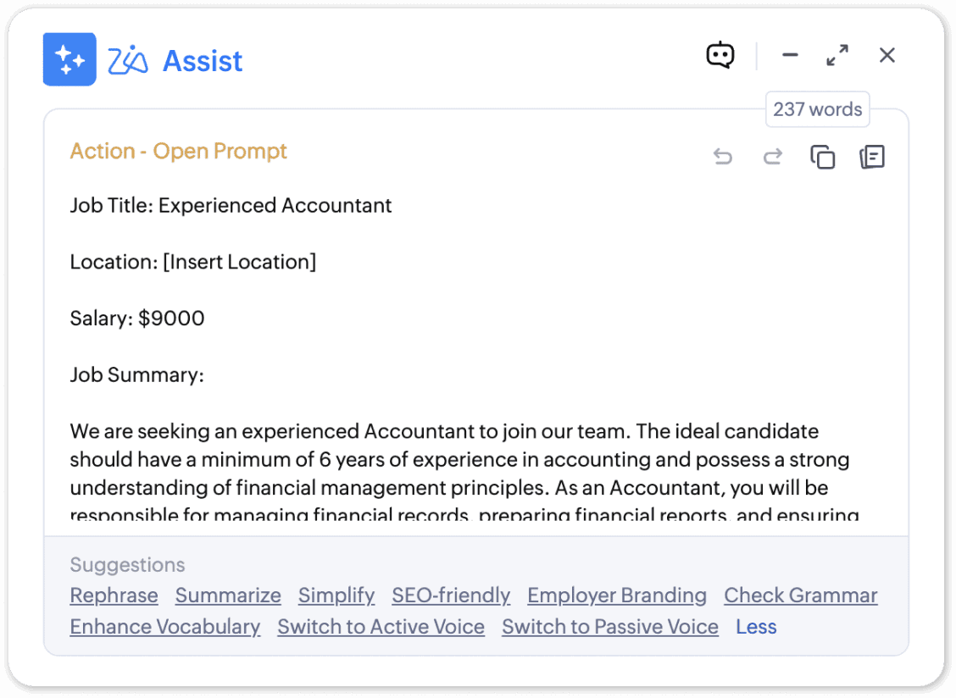Image resolution: width=956 pixels, height=698 pixels.
Task: Click the blue sparkle Assist logo
Action: 69,59
